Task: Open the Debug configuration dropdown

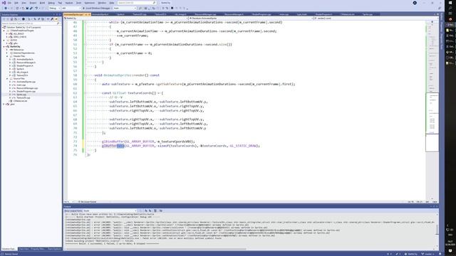Action: point(54,8)
